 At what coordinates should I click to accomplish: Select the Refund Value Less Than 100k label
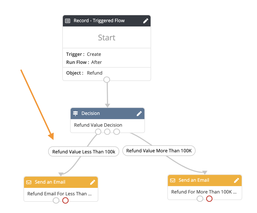(84, 152)
